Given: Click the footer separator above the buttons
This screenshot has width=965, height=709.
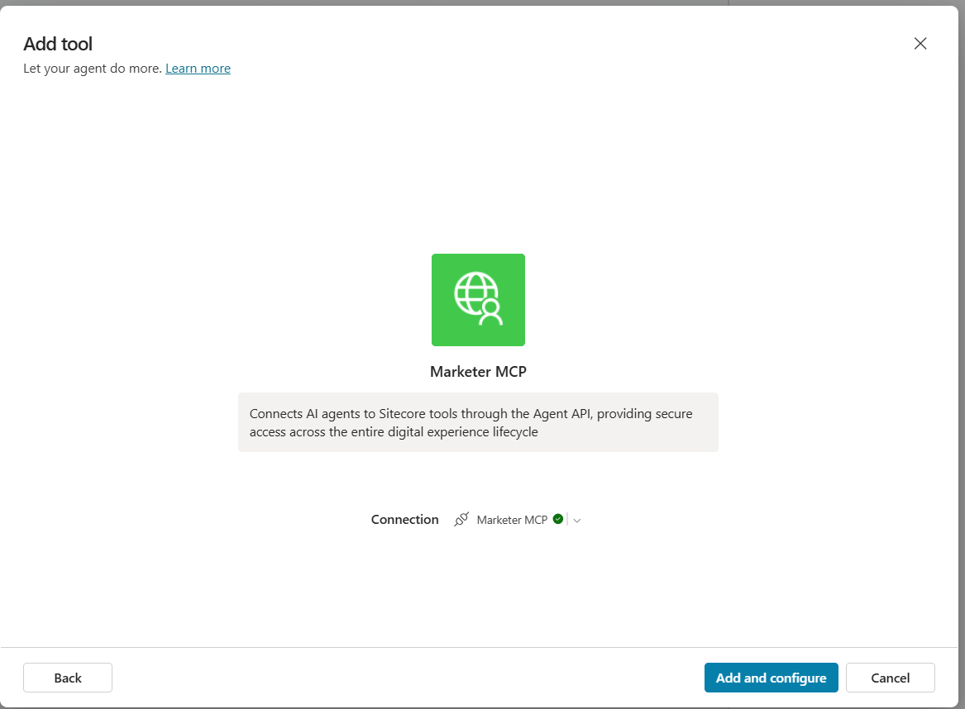Looking at the screenshot, I should (x=482, y=647).
